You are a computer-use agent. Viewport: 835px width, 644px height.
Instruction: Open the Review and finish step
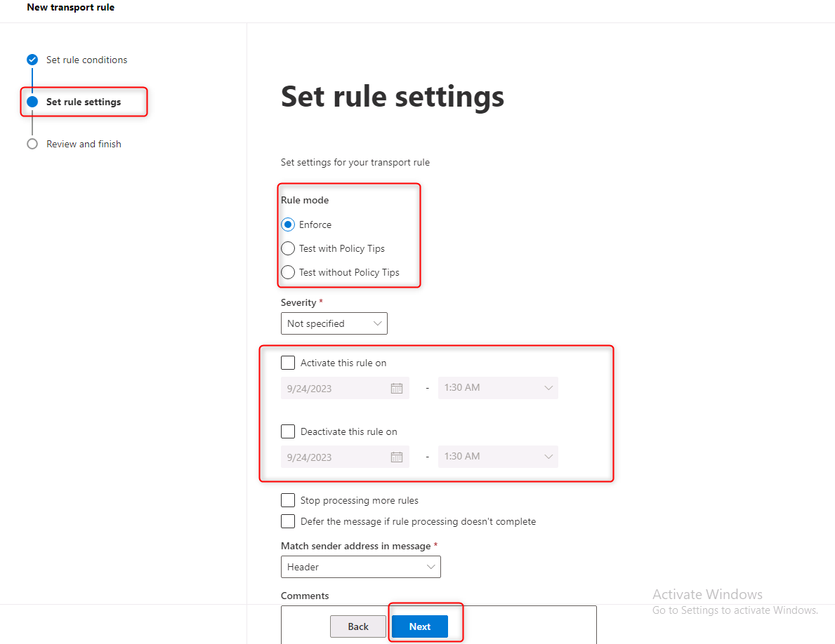point(84,144)
